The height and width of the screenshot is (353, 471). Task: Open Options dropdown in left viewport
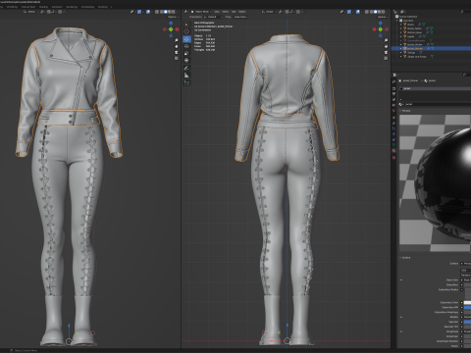click(173, 17)
